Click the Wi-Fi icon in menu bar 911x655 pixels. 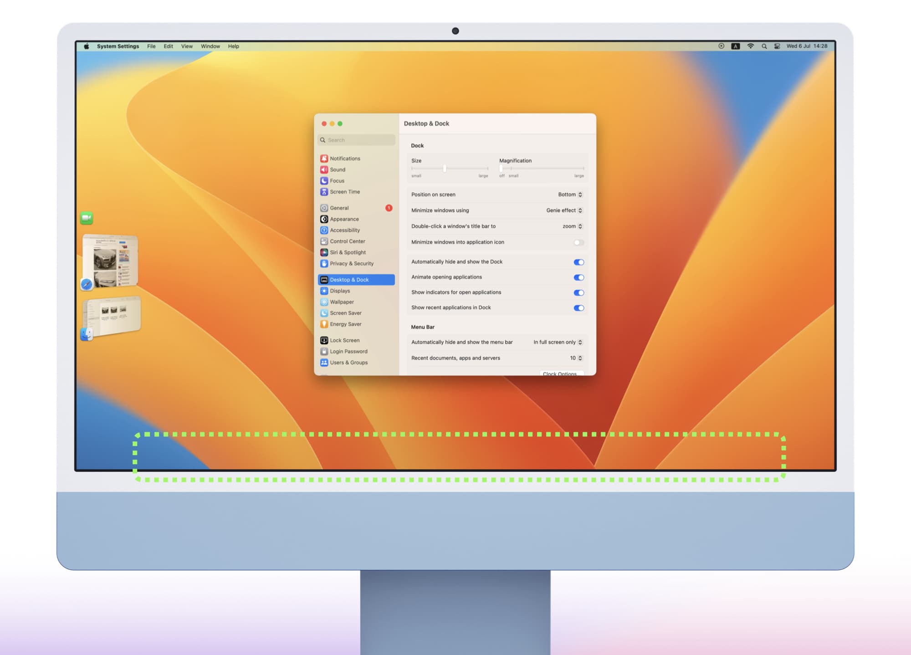[750, 46]
